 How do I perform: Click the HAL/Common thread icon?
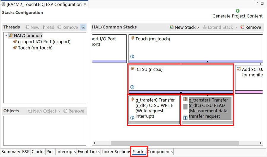pos(11,35)
